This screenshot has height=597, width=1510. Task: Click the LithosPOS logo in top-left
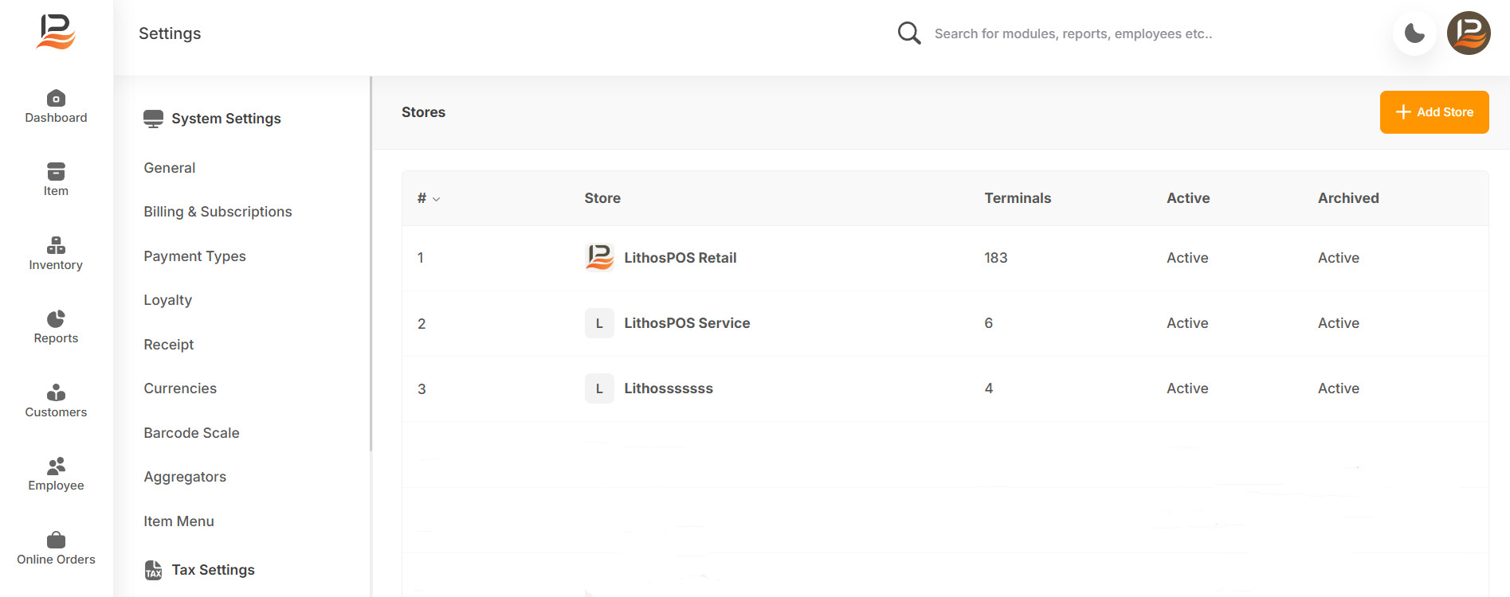point(56,32)
